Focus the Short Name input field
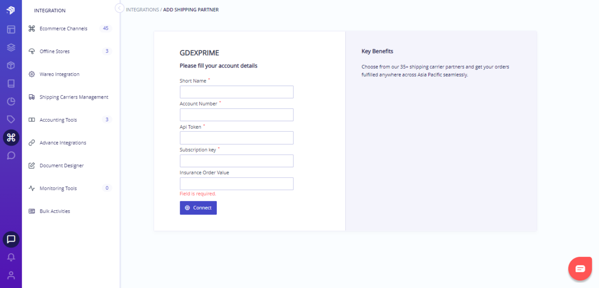Screen dimensions: 599x288 [237, 92]
